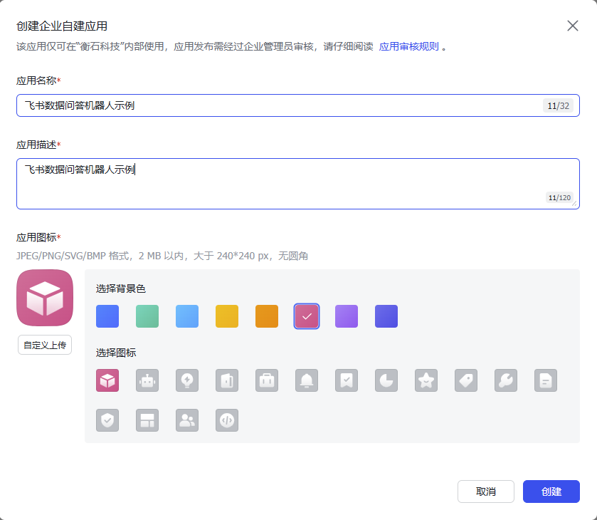Pick the people group icon
This screenshot has width=597, height=520.
187,420
